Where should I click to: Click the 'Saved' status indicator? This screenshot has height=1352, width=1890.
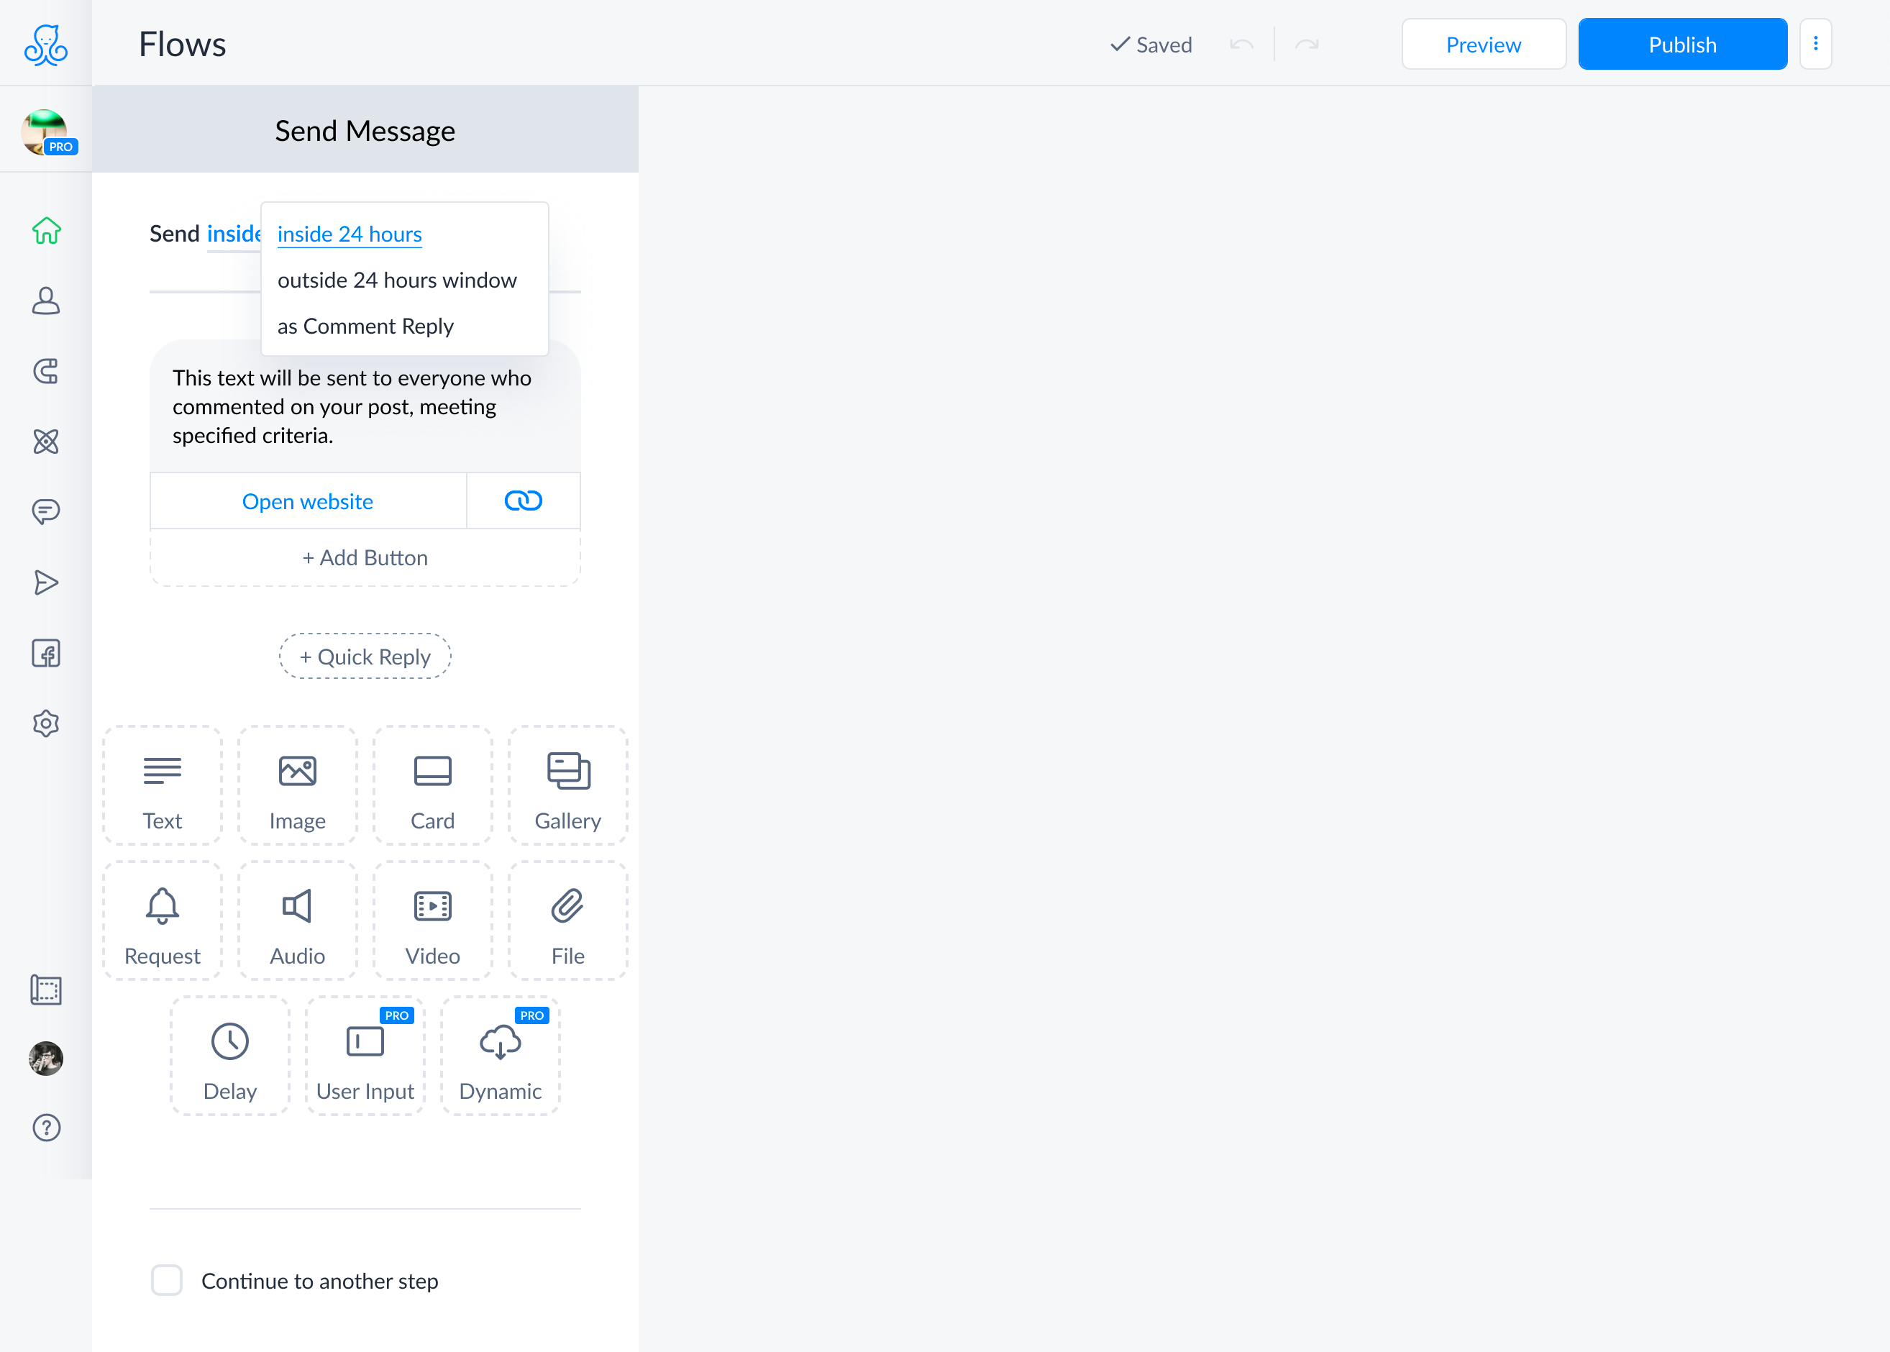[x=1151, y=44]
